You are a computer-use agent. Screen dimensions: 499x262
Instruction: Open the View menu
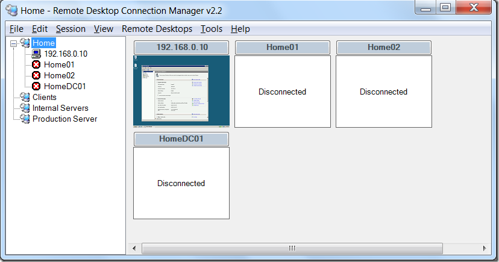click(x=104, y=29)
